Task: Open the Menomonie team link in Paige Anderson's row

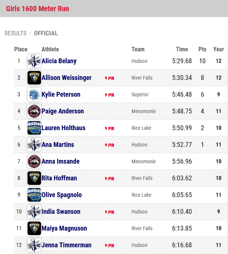Action: (x=143, y=111)
